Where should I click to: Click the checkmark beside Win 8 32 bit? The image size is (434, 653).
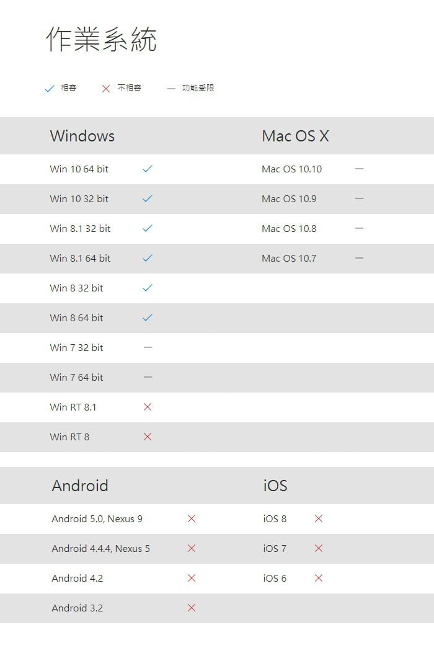click(148, 288)
